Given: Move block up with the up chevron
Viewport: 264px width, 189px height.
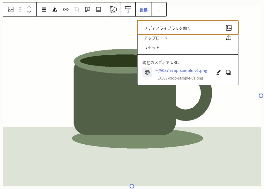Looking at the screenshot, I should [29, 7].
